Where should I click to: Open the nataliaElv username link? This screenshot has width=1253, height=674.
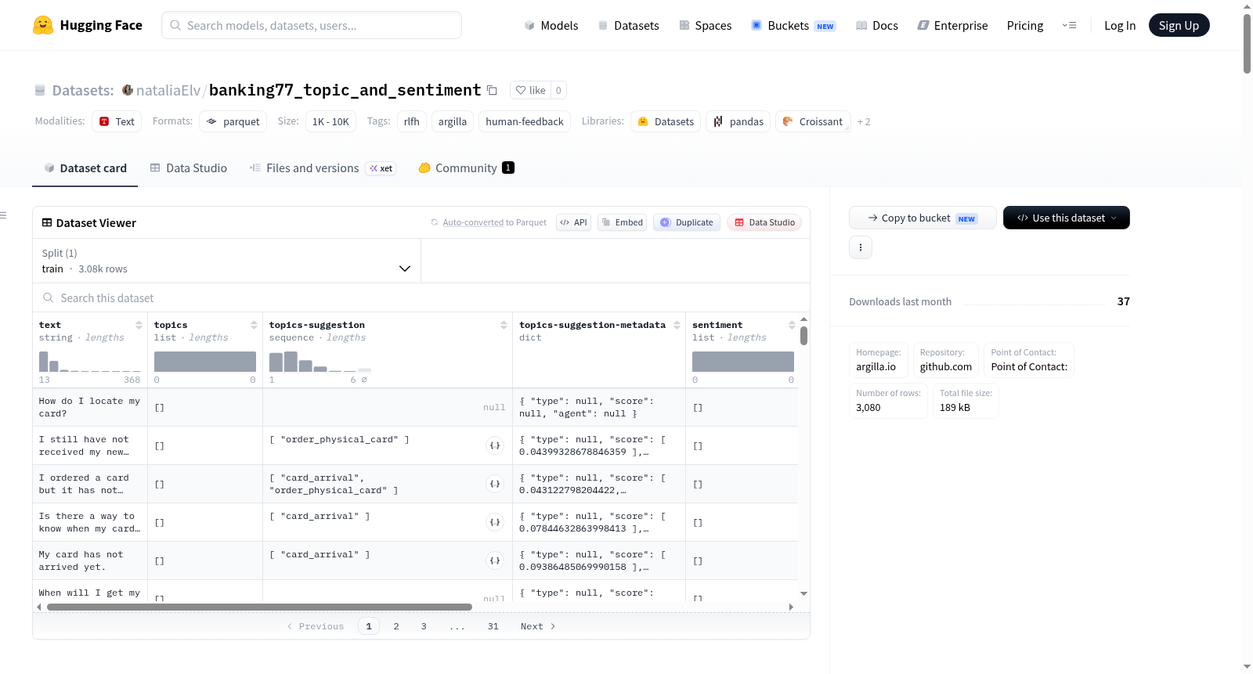click(168, 90)
